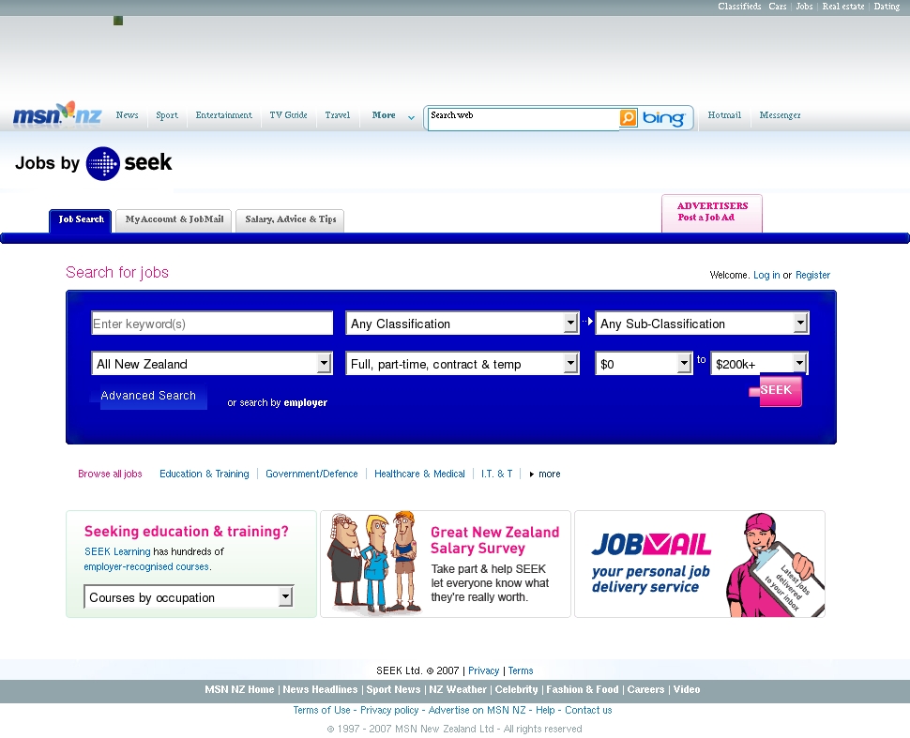Image resolution: width=910 pixels, height=738 pixels.
Task: Open the minimum salary $0 dropdown
Action: coord(644,364)
